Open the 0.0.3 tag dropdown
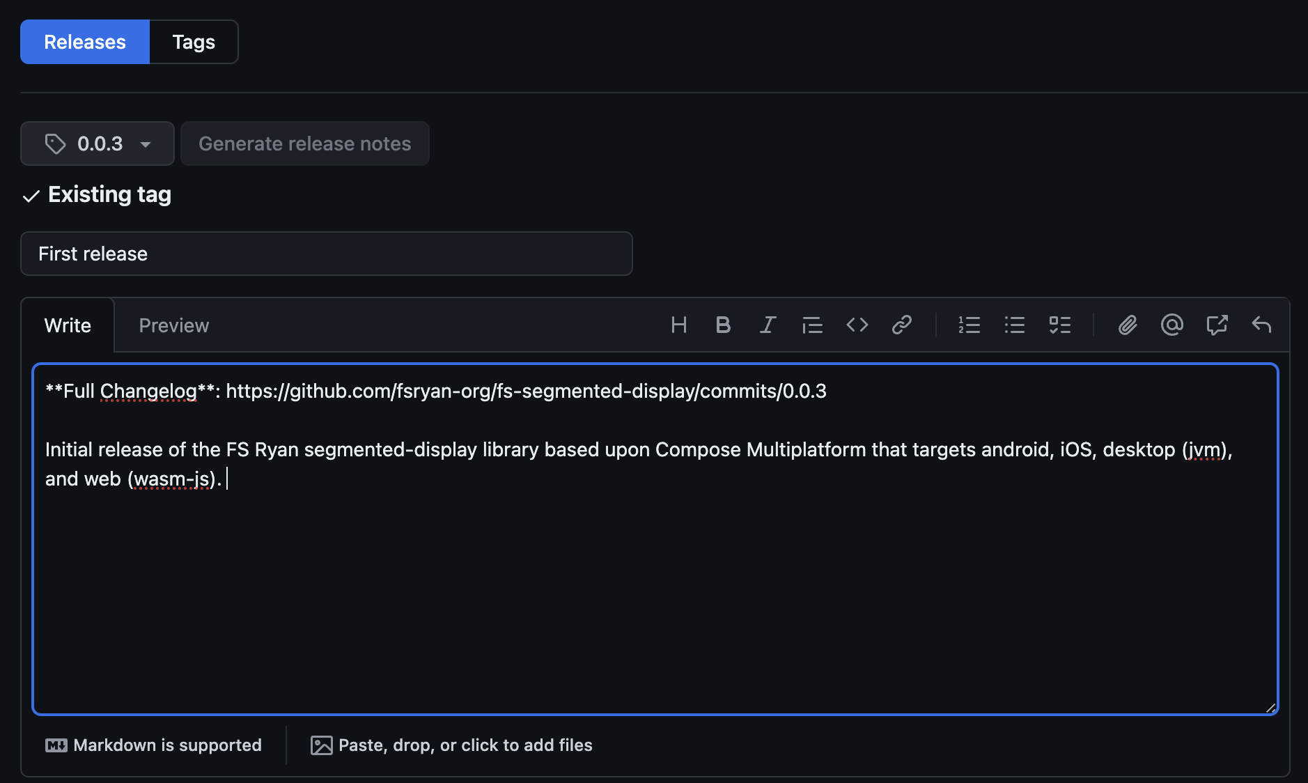Screen dimensions: 1308x783 tap(98, 144)
